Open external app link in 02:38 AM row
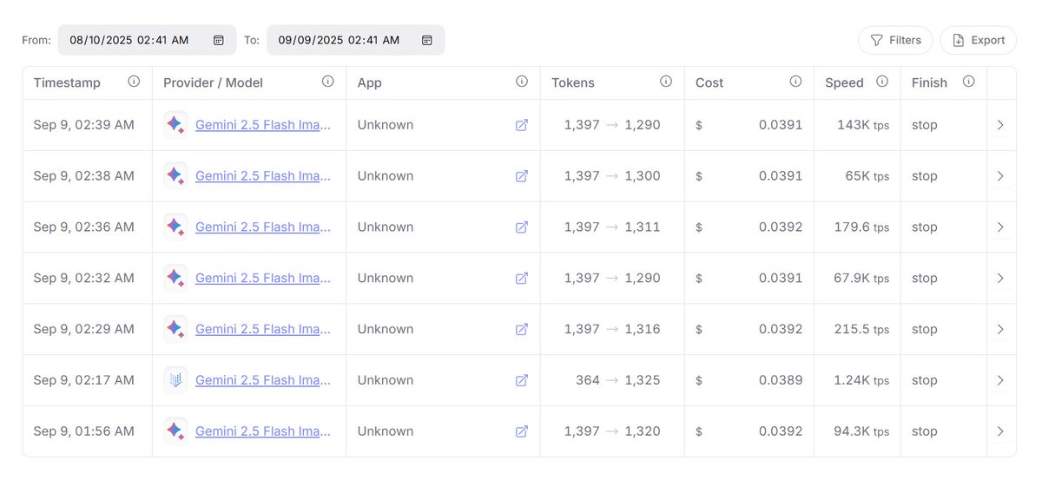 (522, 176)
